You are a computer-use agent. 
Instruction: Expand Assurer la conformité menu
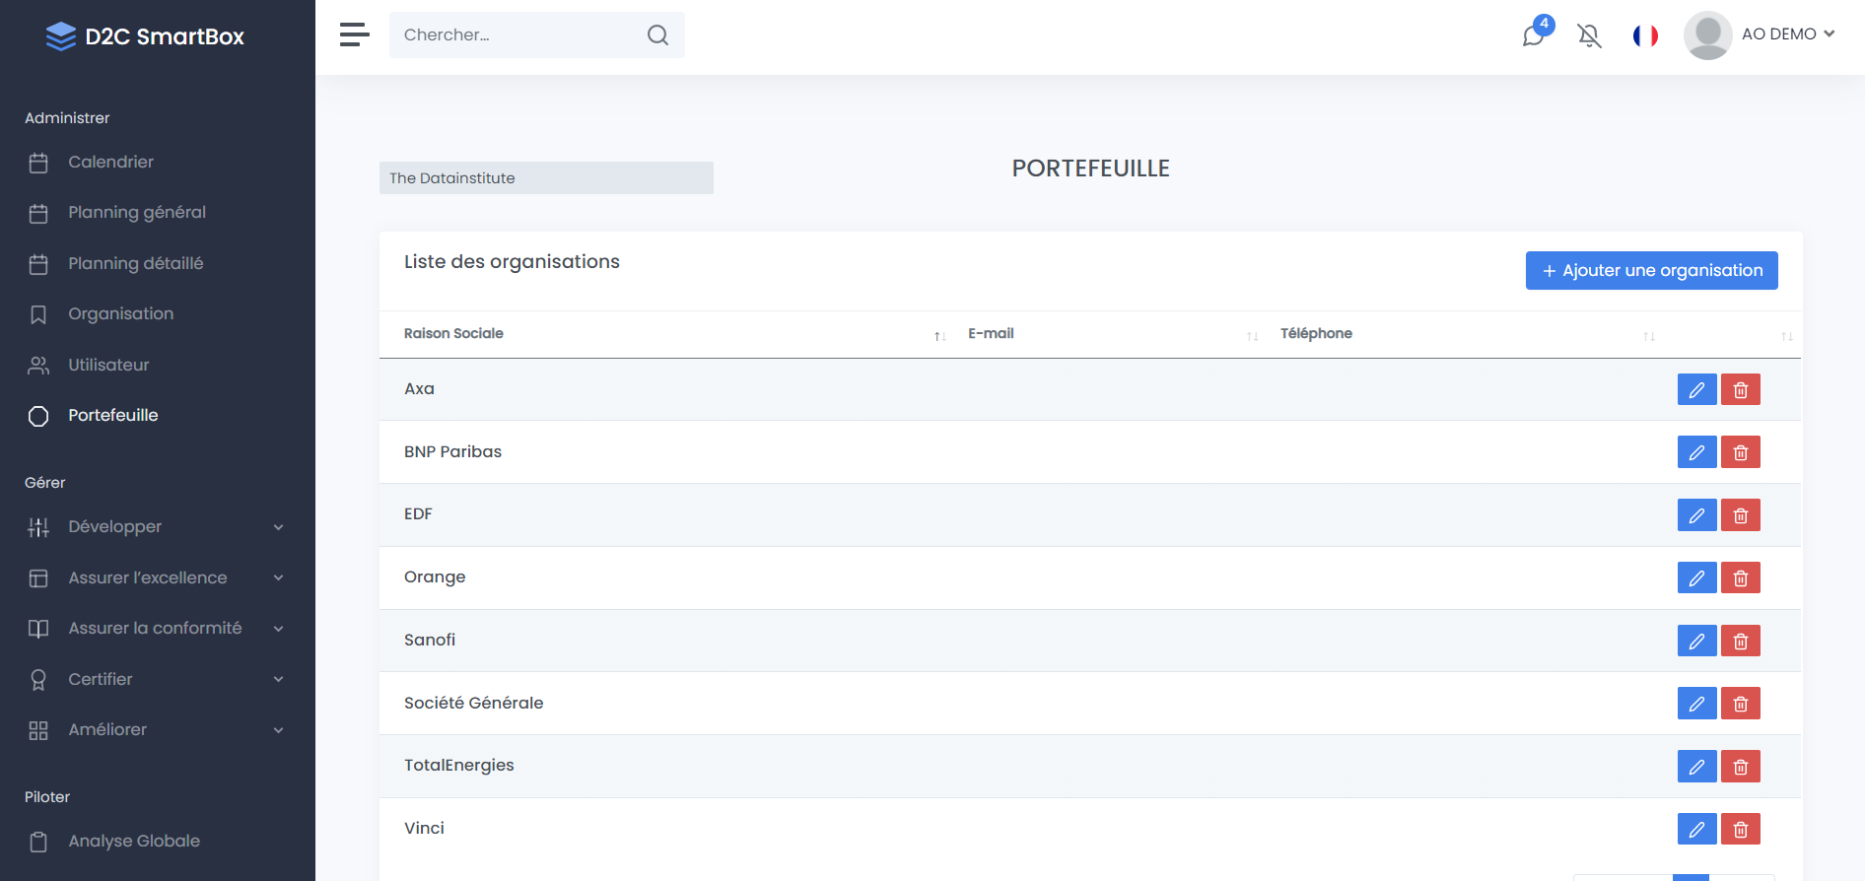coord(158,629)
